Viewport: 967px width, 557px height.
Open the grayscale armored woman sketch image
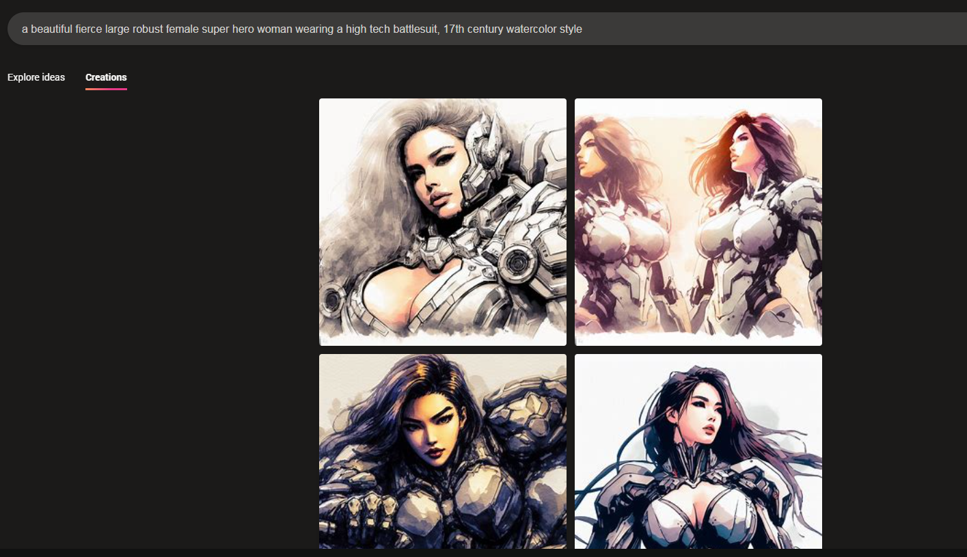coord(443,222)
